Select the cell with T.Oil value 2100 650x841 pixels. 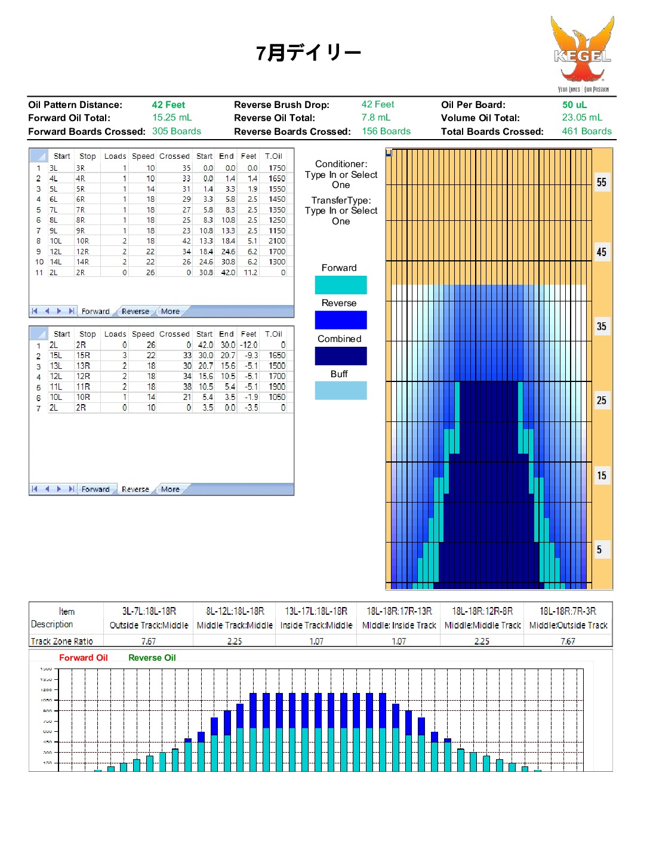[274, 241]
